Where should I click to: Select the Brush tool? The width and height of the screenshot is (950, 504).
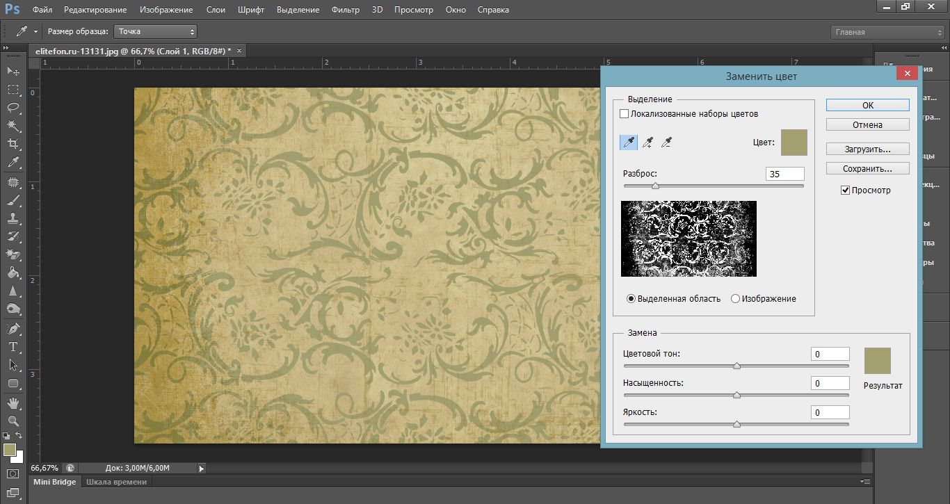pos(13,200)
